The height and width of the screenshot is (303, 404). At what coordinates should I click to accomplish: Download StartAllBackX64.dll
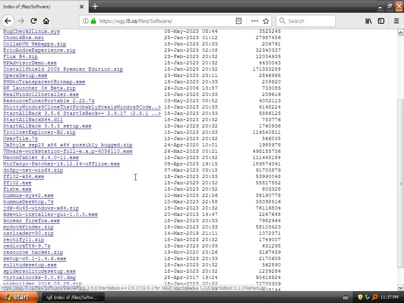33,120
